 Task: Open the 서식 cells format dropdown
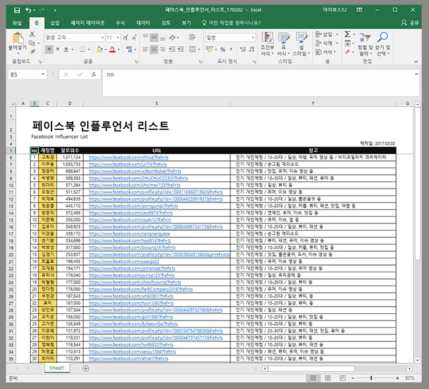325,52
